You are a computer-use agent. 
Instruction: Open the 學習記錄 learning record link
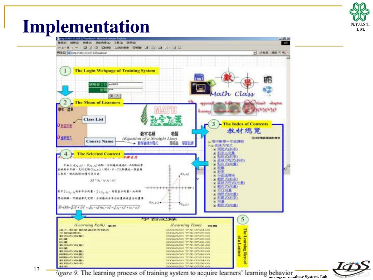coord(188,143)
